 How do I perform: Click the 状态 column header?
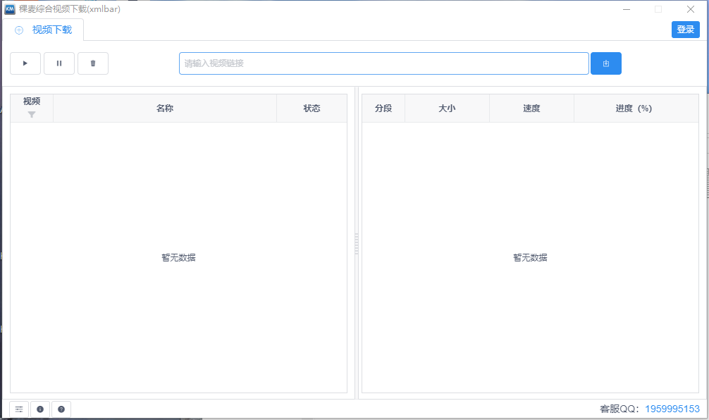312,108
